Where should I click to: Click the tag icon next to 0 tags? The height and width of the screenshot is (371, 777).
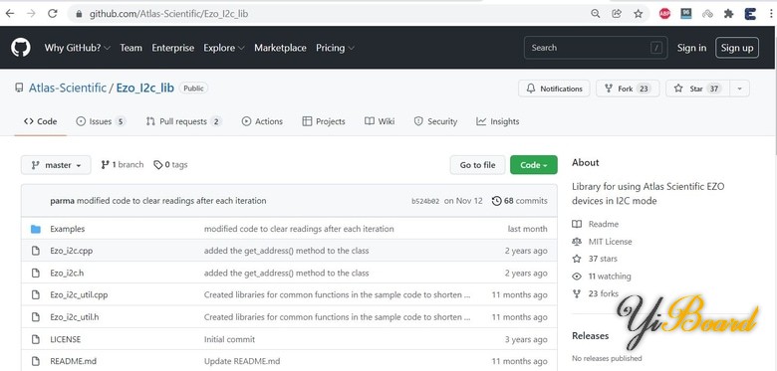(158, 165)
